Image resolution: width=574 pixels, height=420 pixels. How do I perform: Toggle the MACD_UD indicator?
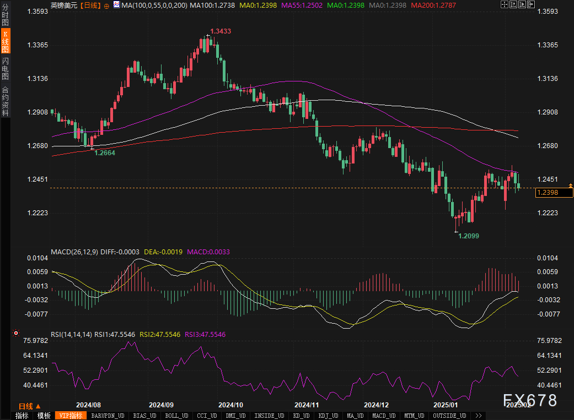(x=383, y=416)
